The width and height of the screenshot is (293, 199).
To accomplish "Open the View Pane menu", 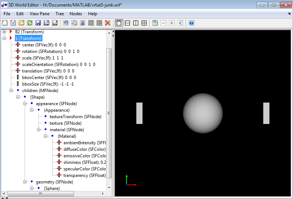I will [40, 14].
